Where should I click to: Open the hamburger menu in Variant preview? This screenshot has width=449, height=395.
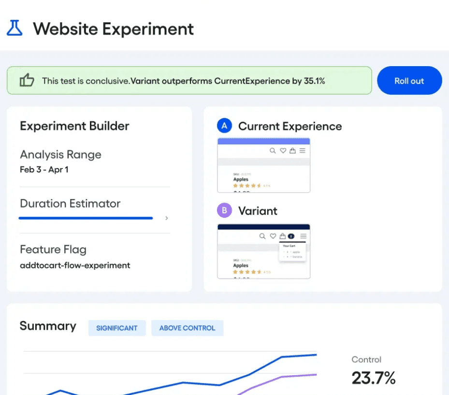[303, 236]
